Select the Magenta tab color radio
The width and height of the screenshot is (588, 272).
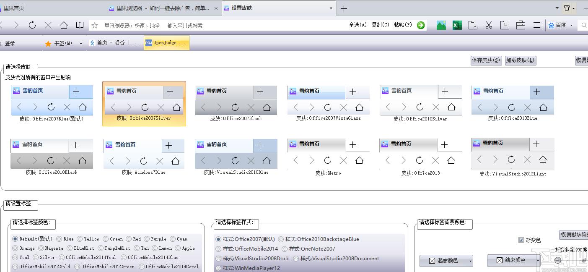click(x=41, y=248)
